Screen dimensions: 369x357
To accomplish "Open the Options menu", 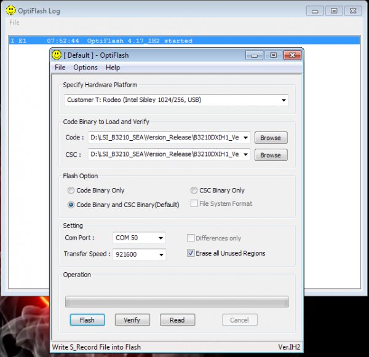I will click(x=85, y=68).
